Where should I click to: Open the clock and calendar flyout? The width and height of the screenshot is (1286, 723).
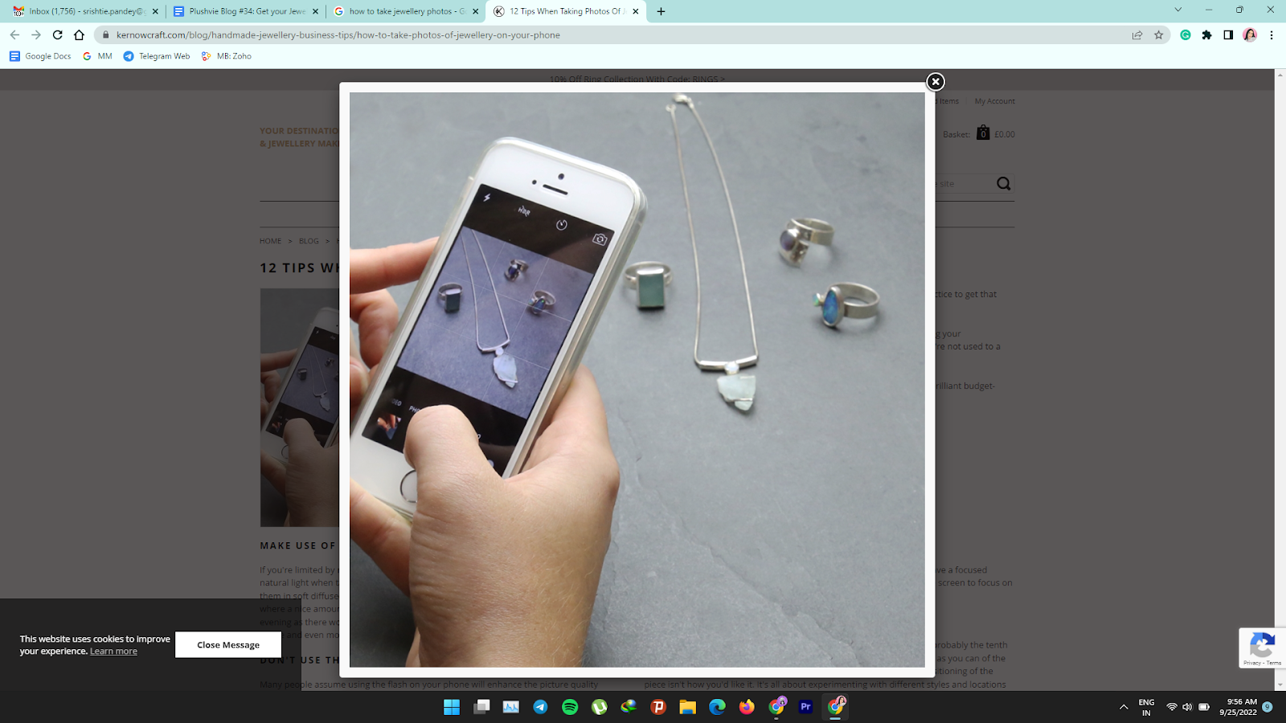coord(1238,707)
